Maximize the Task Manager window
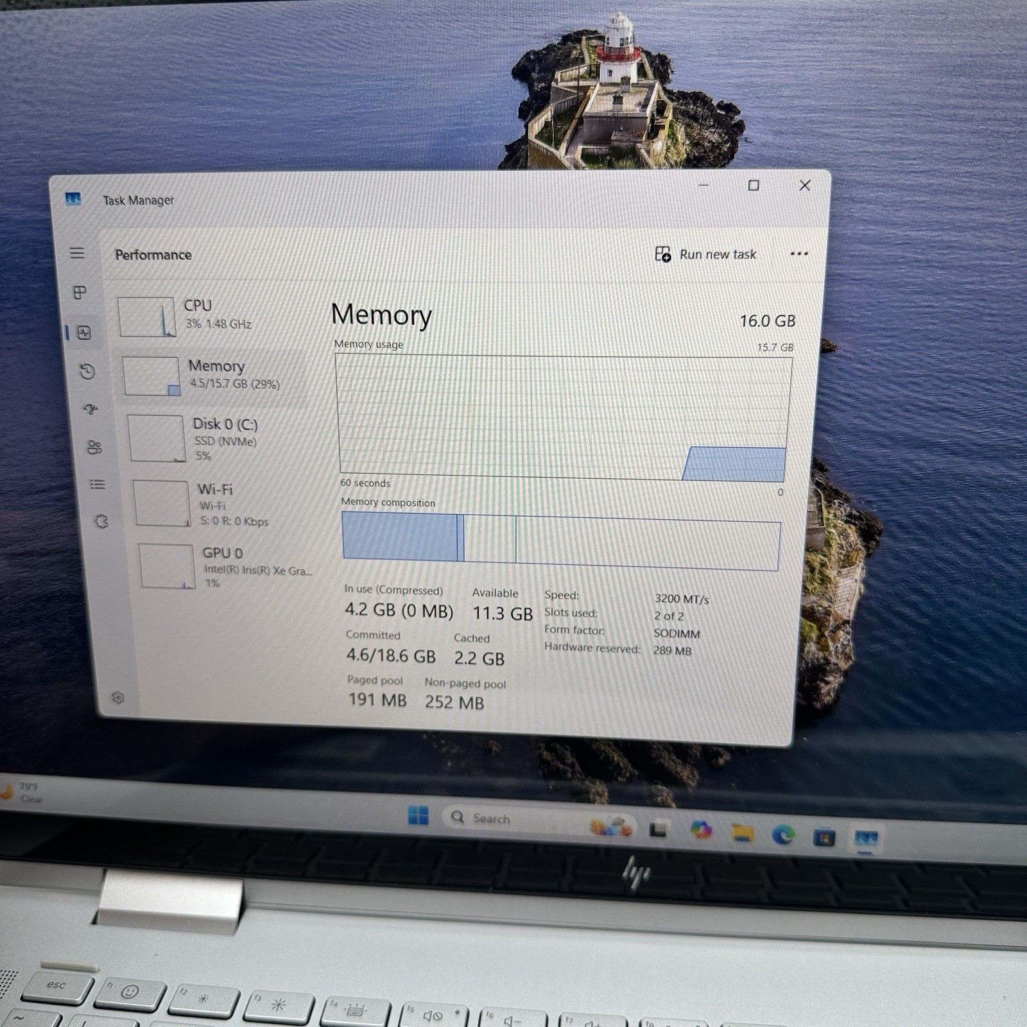 [x=754, y=186]
